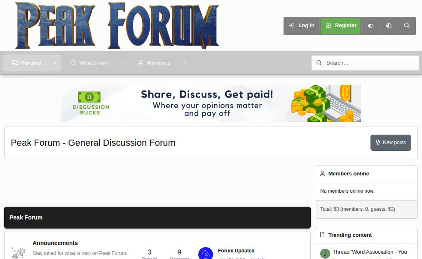
Task: Toggle dark/light style half-circle icon
Action: 389,26
